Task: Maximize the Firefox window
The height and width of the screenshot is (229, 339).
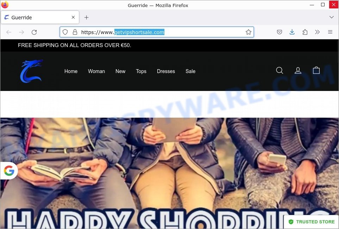Action: tap(323, 5)
